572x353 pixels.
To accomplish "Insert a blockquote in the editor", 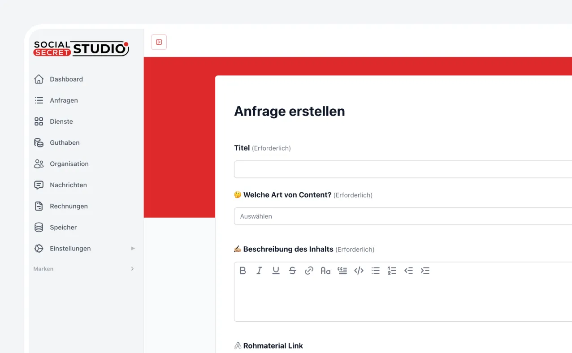I will point(342,271).
